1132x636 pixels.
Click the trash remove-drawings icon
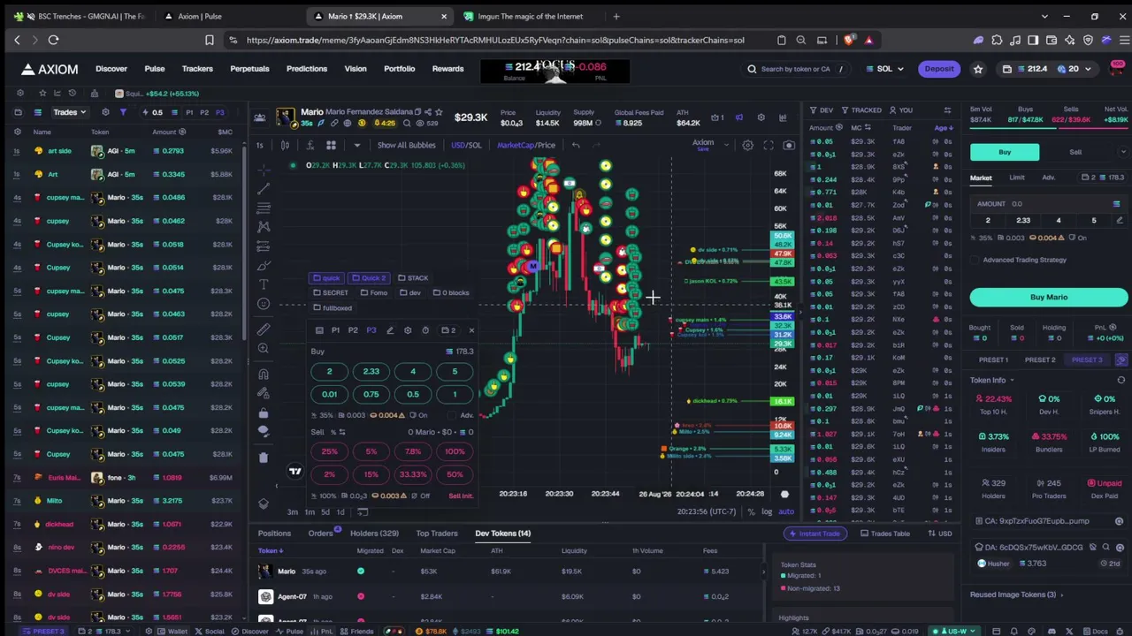pos(264,457)
